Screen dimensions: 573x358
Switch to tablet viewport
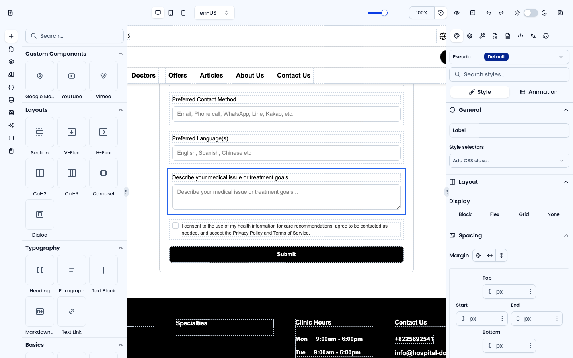point(171,13)
